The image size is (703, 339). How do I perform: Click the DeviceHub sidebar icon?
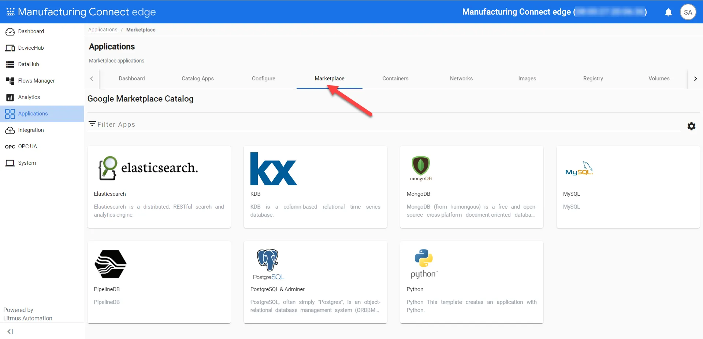click(x=10, y=48)
